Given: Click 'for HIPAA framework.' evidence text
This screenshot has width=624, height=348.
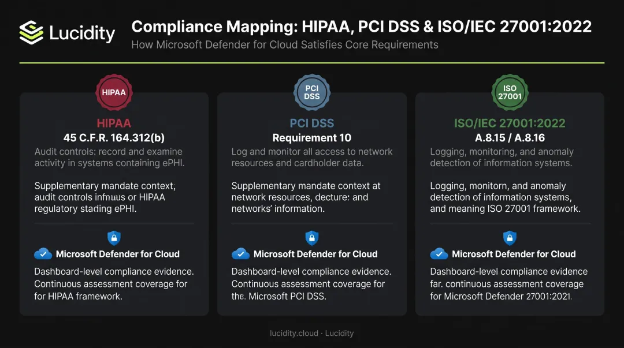Looking at the screenshot, I should [78, 296].
